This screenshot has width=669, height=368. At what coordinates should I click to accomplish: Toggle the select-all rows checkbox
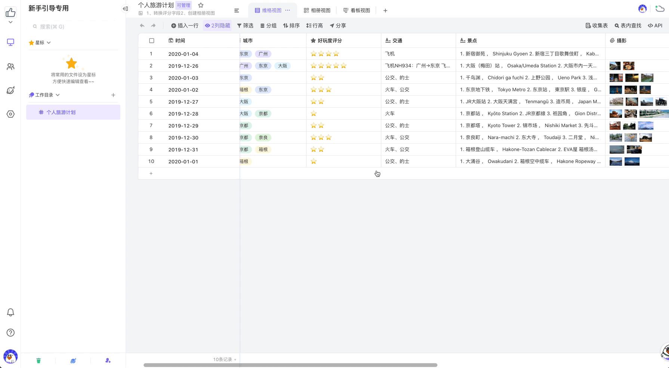pyautogui.click(x=152, y=40)
